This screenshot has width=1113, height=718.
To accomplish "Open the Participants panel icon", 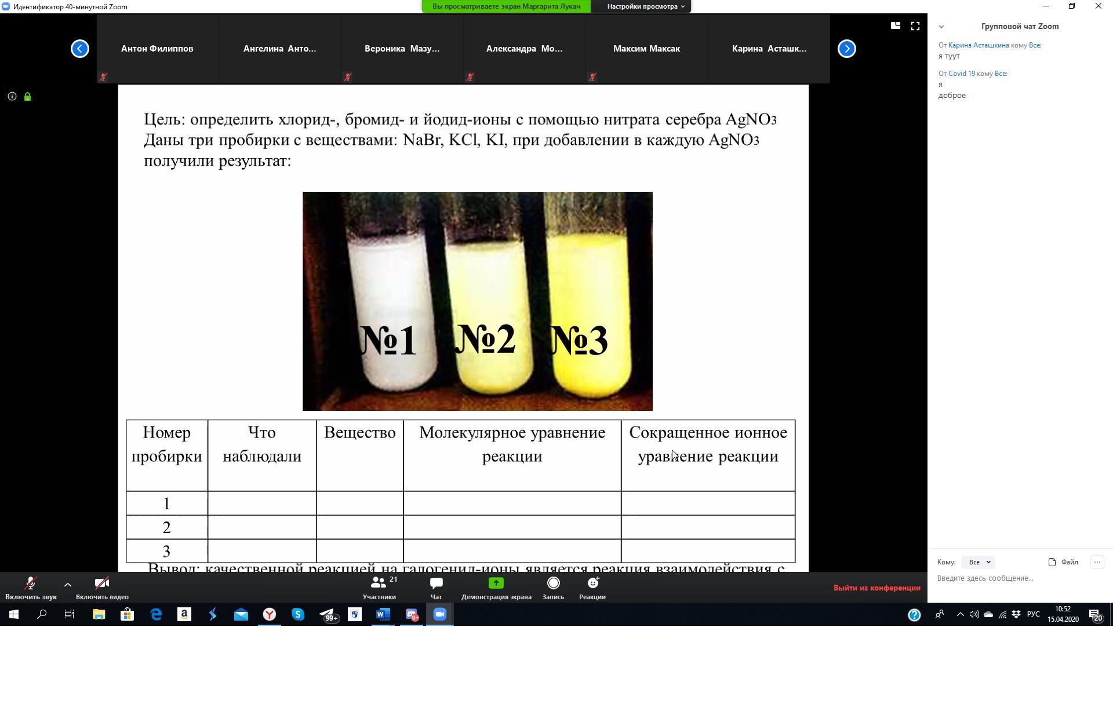I will pyautogui.click(x=379, y=583).
